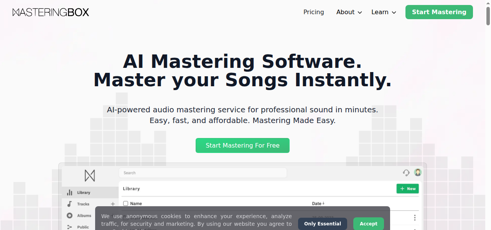Click the MASTERINGBOX site logo
Image resolution: width=491 pixels, height=230 pixels.
pos(50,12)
